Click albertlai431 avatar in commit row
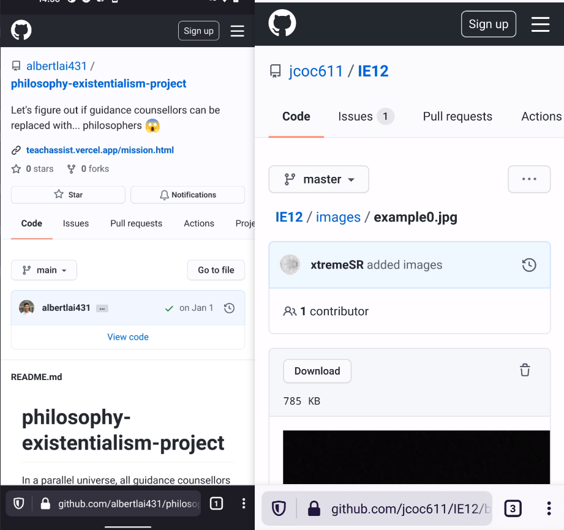 26,308
